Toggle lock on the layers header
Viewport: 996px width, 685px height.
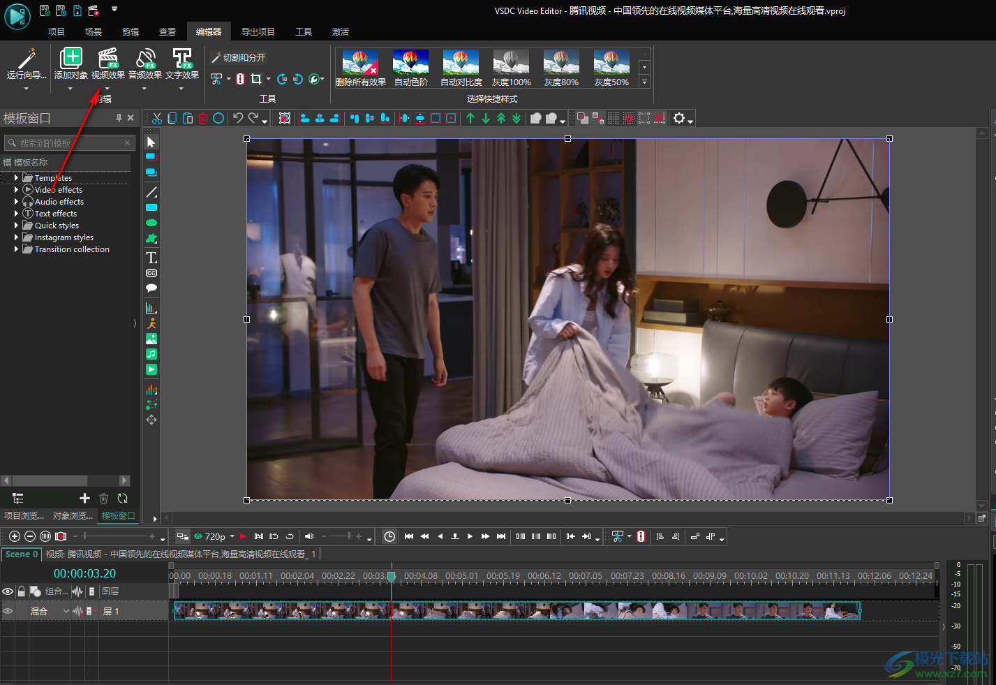click(x=22, y=591)
